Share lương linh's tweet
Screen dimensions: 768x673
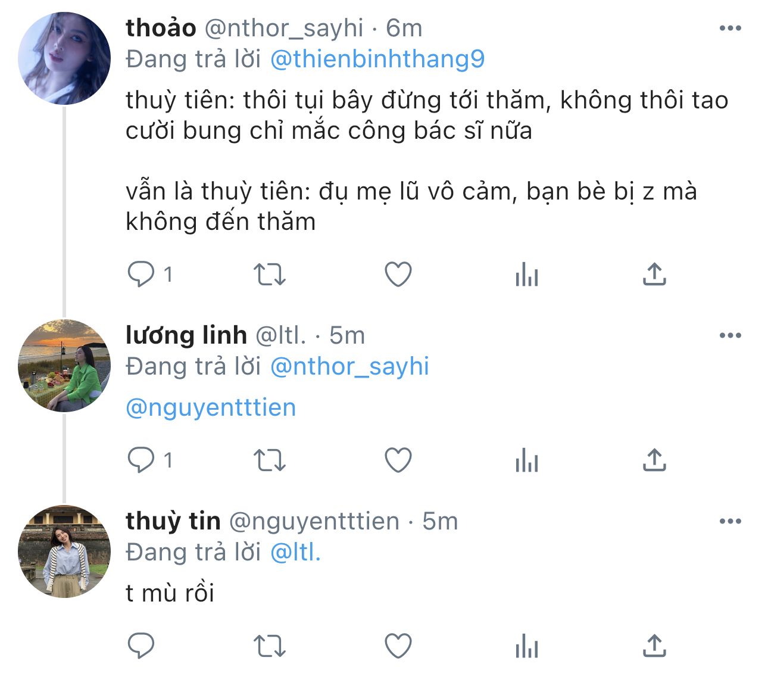[654, 460]
